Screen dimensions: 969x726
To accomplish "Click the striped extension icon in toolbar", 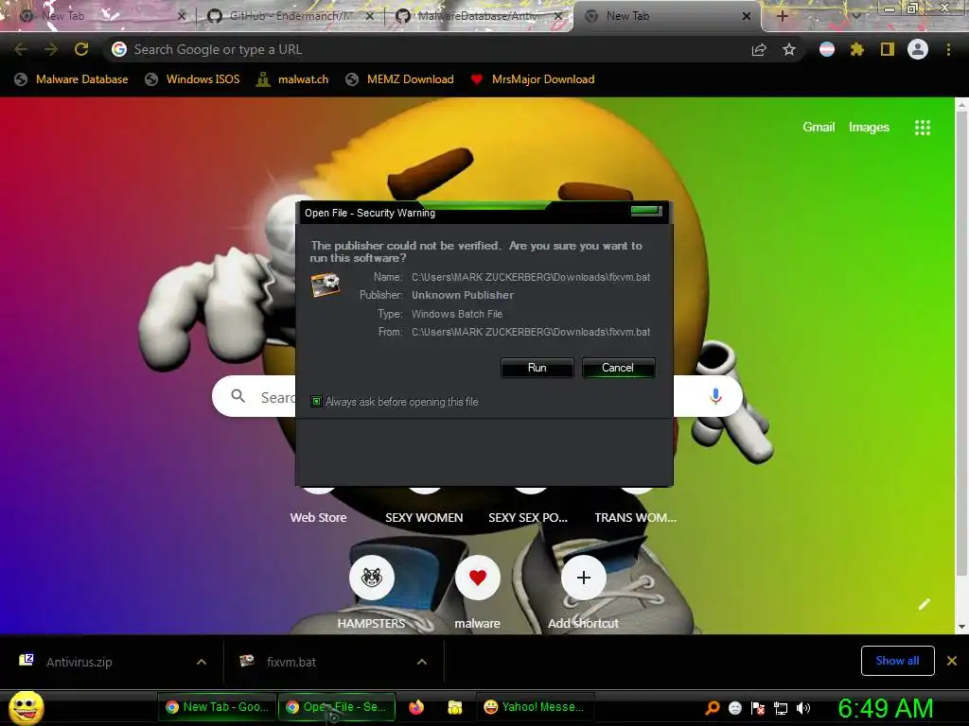I will point(827,49).
